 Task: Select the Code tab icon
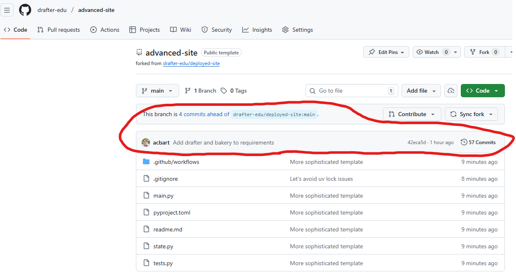point(7,30)
